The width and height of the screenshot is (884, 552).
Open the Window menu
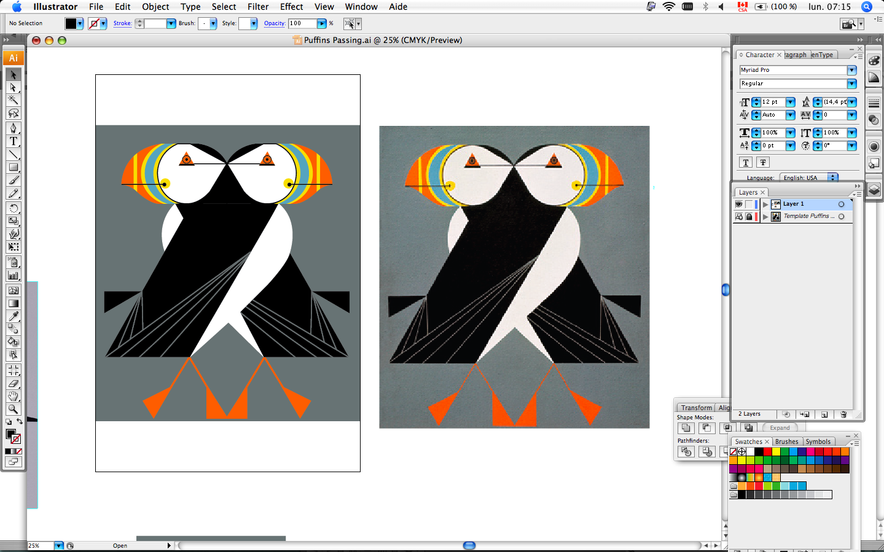coord(361,7)
